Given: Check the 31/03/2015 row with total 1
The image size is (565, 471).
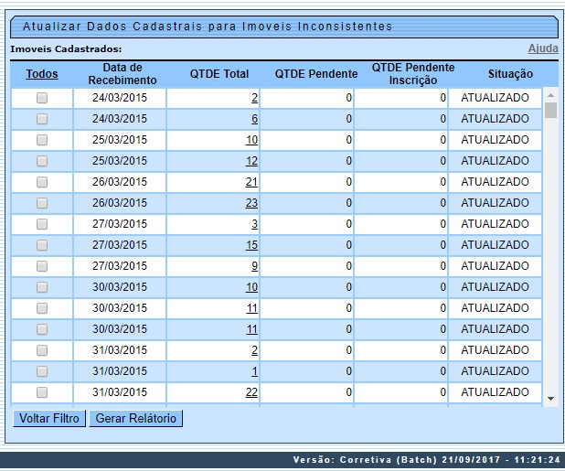Looking at the screenshot, I should [42, 371].
